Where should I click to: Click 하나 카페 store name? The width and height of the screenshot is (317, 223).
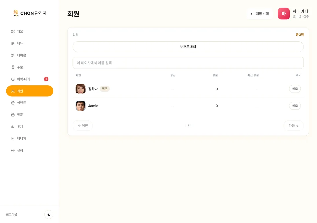click(300, 11)
